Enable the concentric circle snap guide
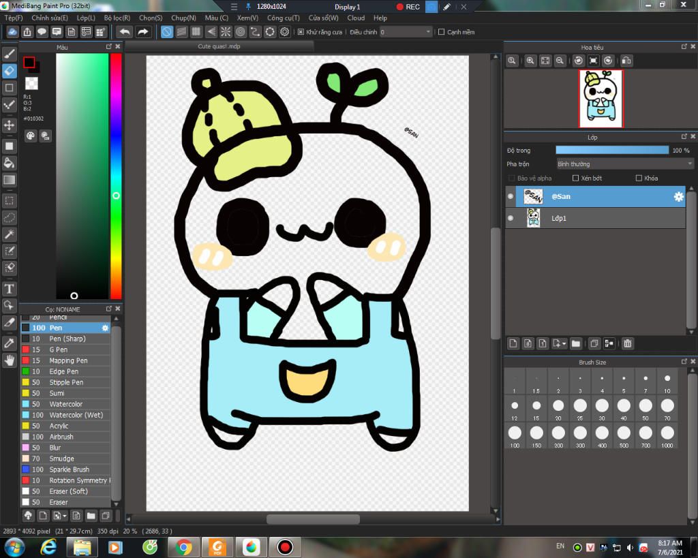Image resolution: width=698 pixels, height=558 pixels. tap(241, 32)
